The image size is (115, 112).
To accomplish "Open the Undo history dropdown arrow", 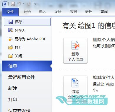I will pyautogui.click(x=23, y=4).
